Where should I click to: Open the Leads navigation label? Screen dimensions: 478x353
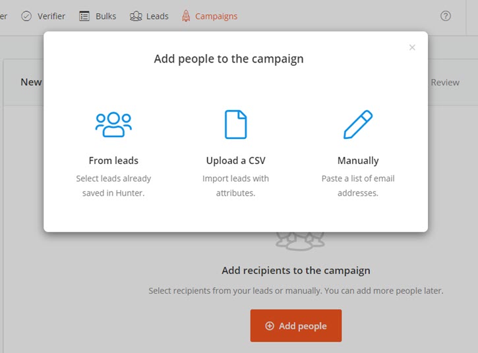158,16
